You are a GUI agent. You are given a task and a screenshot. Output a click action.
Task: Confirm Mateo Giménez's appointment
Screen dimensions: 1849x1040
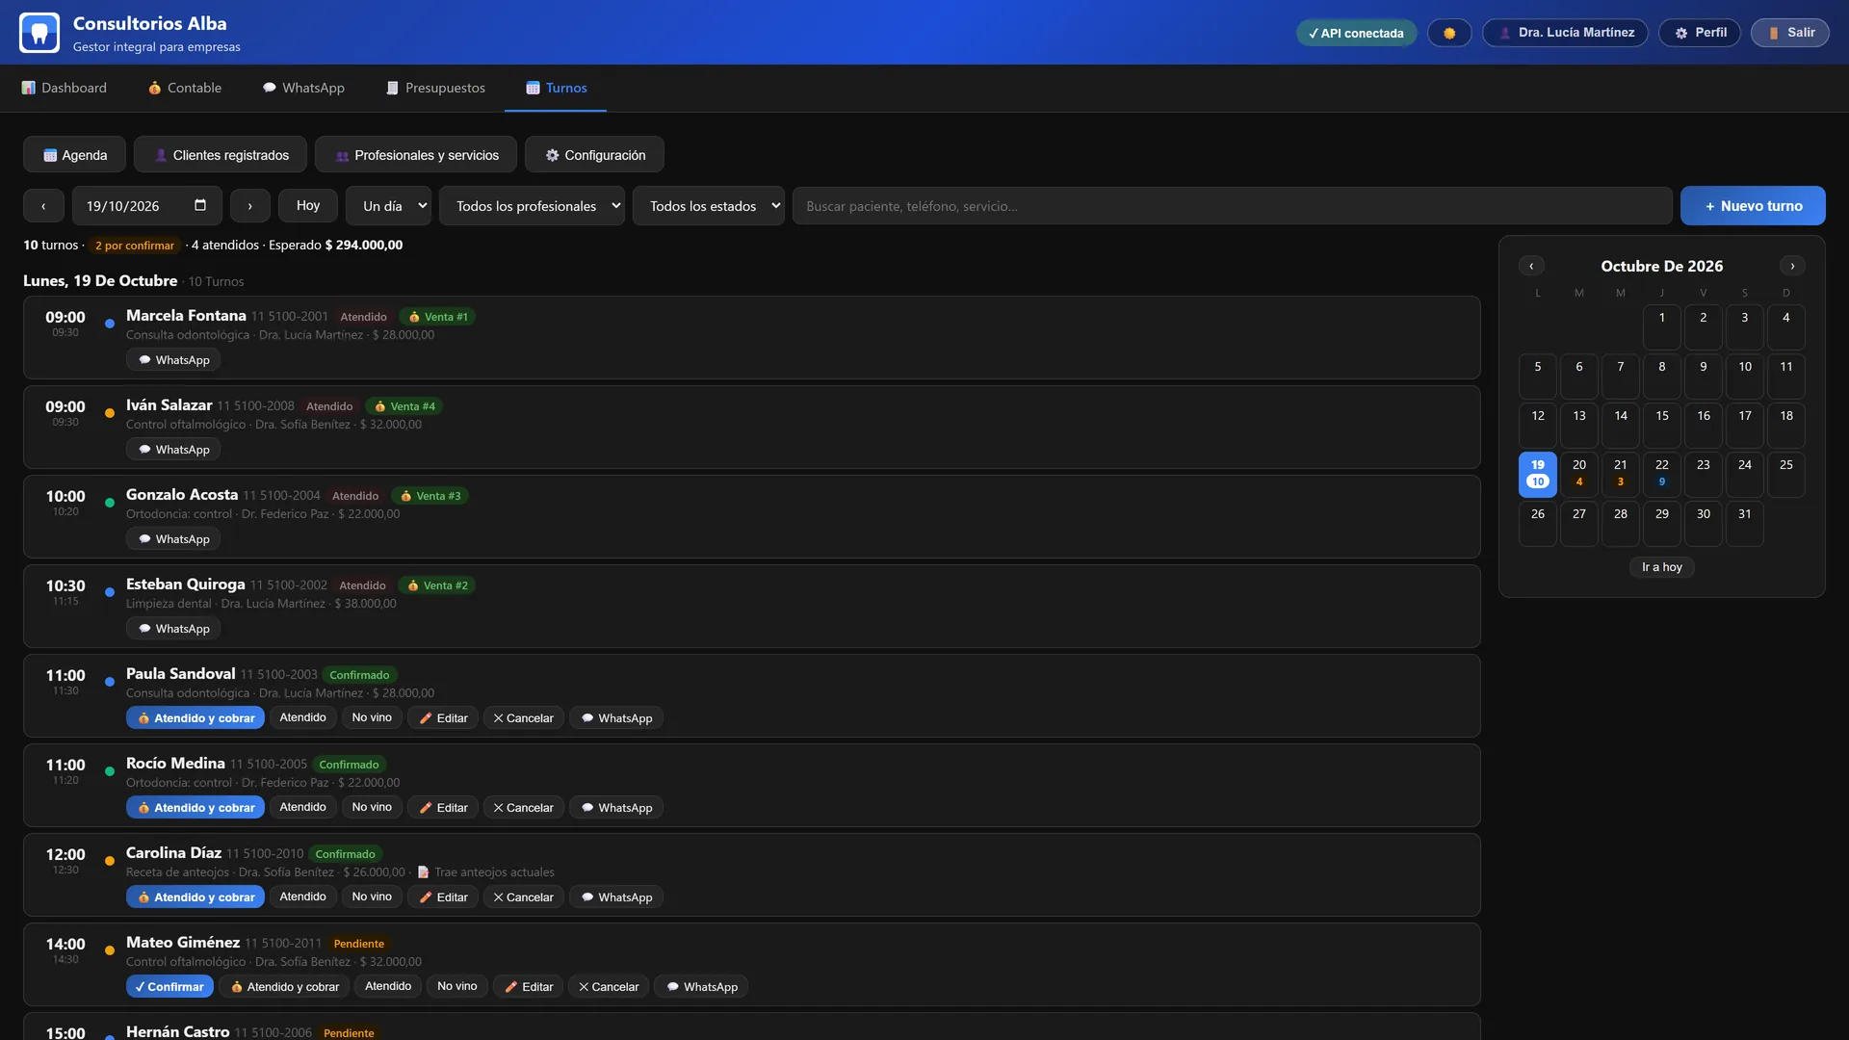point(169,987)
